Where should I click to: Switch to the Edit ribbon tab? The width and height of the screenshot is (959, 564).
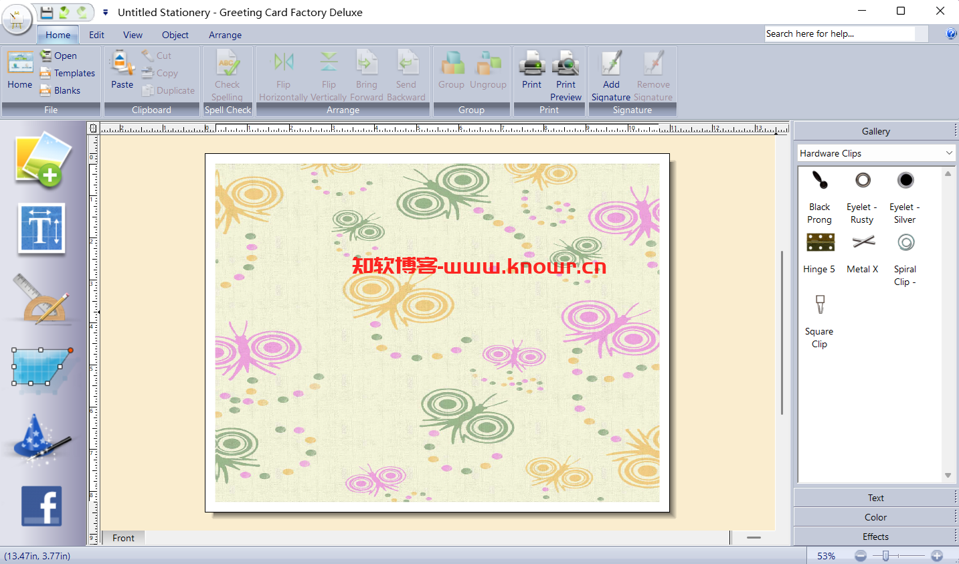tap(96, 35)
